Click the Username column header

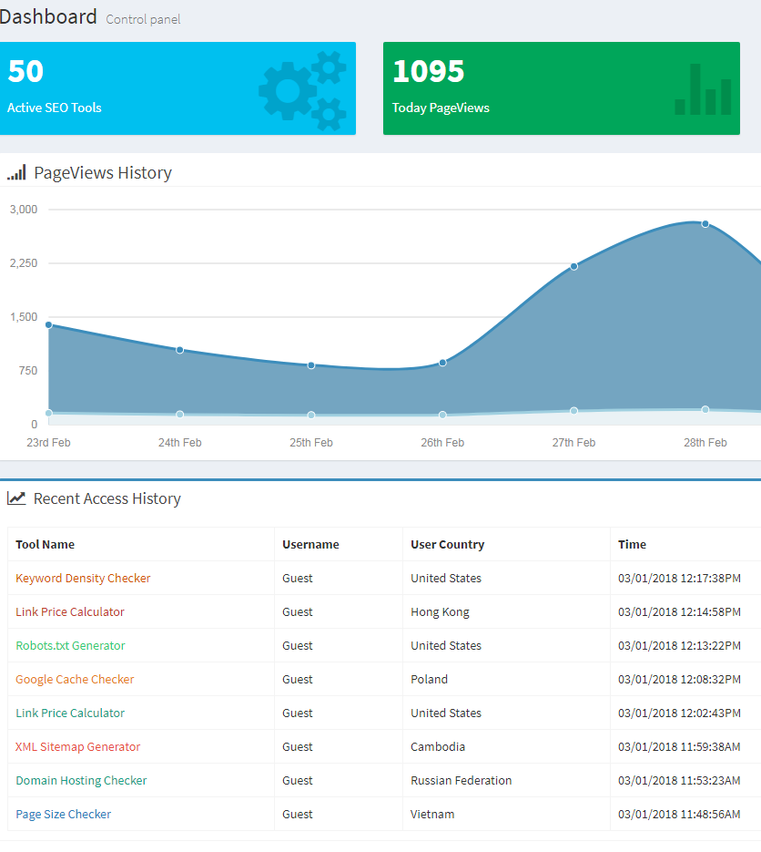pos(311,544)
